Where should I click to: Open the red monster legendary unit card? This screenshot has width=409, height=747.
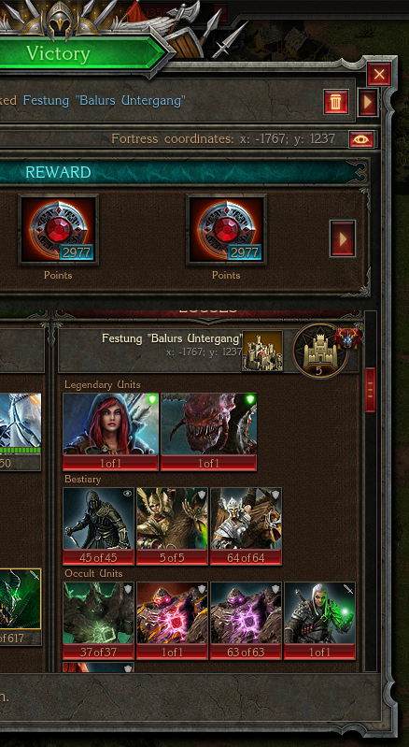pos(209,432)
